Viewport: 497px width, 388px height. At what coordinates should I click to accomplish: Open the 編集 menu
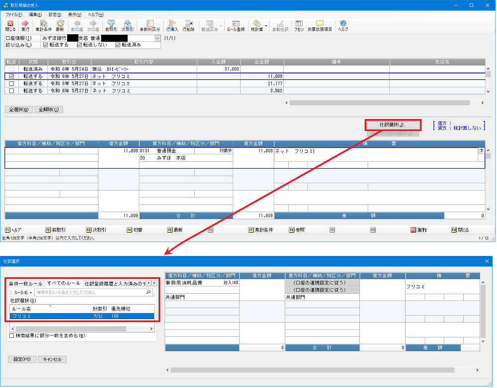click(x=35, y=15)
